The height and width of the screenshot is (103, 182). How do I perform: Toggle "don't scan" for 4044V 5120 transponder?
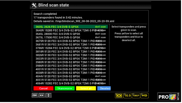(x=100, y=76)
